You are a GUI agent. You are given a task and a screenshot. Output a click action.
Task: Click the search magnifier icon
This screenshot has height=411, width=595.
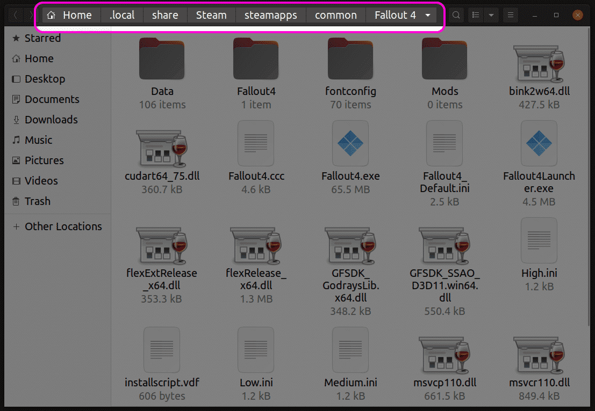click(456, 15)
